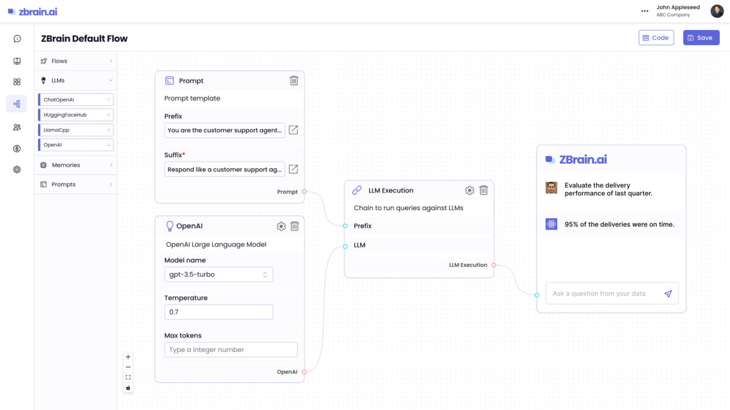Select the flow builder sidebar icon
The width and height of the screenshot is (730, 410).
coord(17,104)
